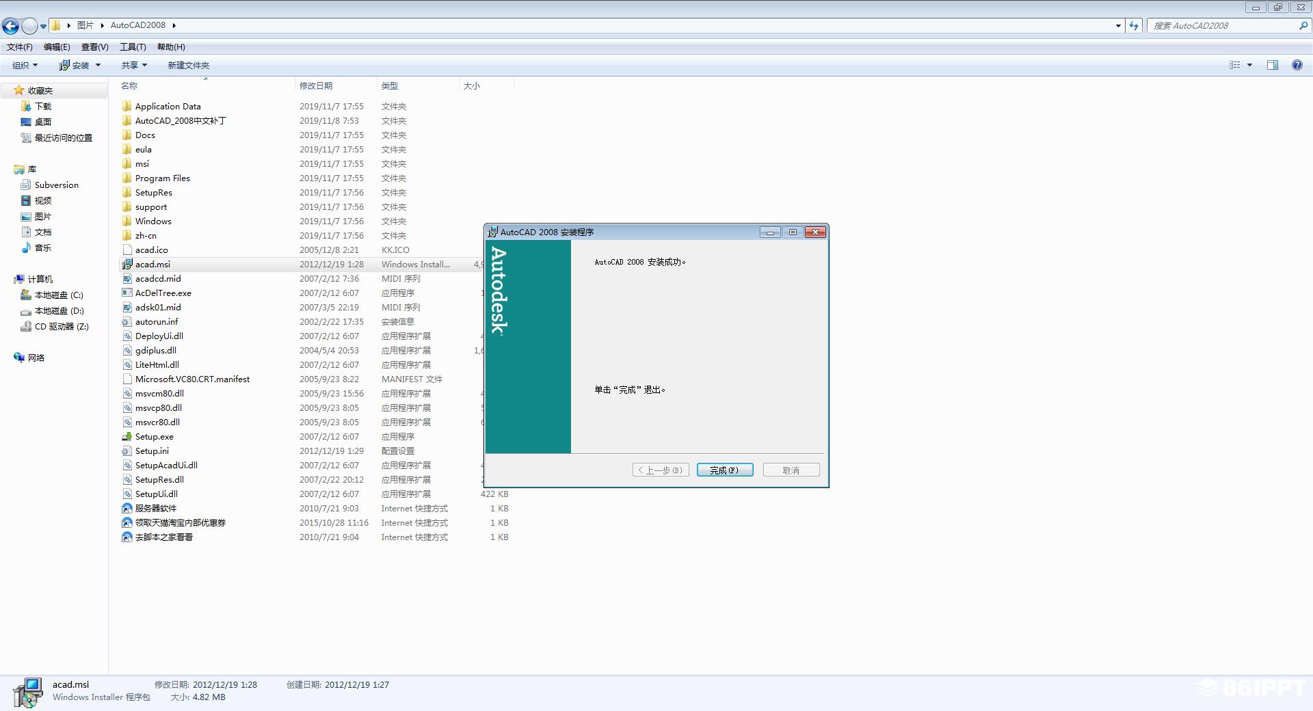Click the msvcr80.dll file name

point(157,422)
